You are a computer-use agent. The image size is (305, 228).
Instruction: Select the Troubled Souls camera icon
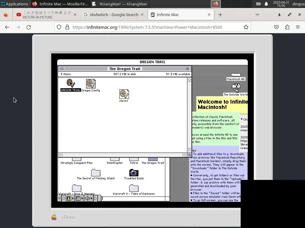tap(134, 172)
